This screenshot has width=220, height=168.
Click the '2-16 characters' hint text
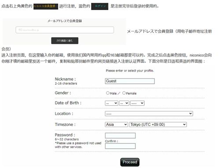point(66,83)
